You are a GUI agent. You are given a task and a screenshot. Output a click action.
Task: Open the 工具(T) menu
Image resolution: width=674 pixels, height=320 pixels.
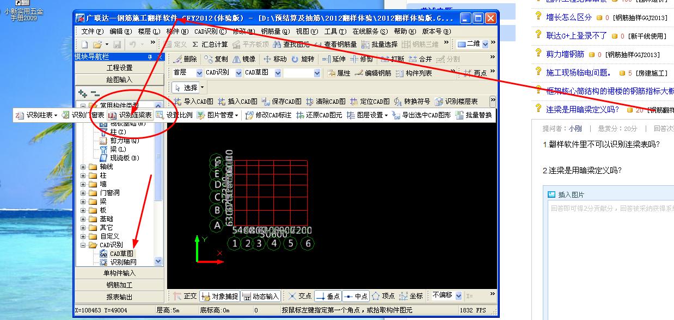335,32
